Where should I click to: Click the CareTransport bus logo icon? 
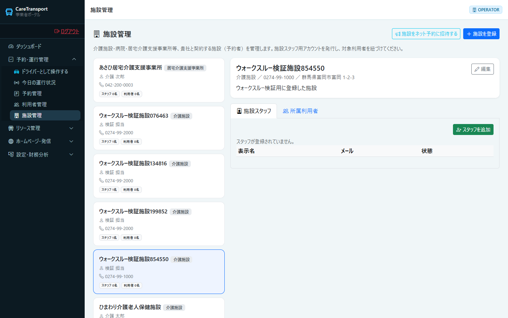9,12
